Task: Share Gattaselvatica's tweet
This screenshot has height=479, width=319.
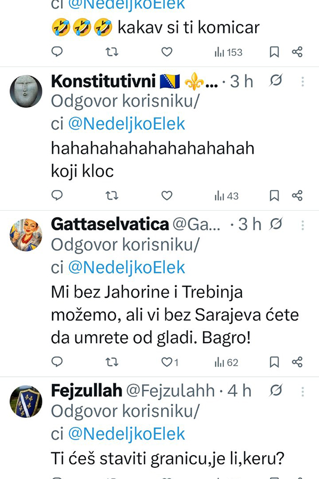Action: (297, 362)
